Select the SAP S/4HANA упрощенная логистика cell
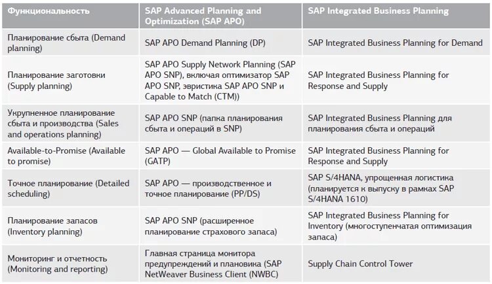Screen dimensions: 492x284 click(396, 188)
